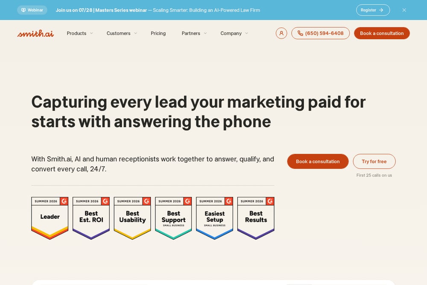Screen dimensions: 427x285
Task: Open the Partners dropdown
Action: [194, 33]
